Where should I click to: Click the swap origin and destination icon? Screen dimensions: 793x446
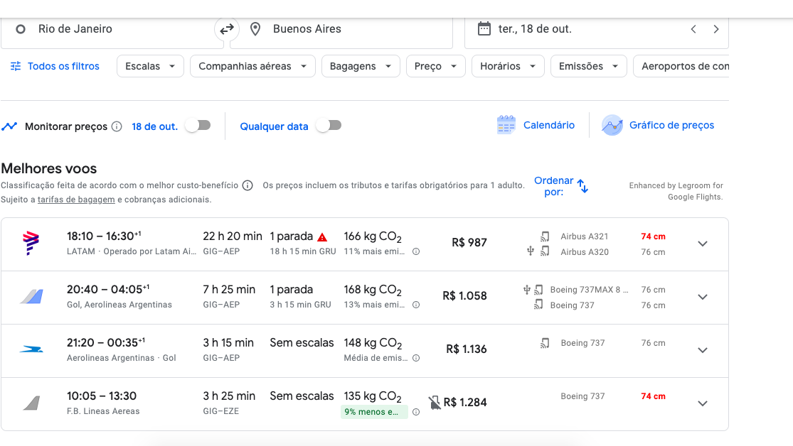tap(226, 29)
